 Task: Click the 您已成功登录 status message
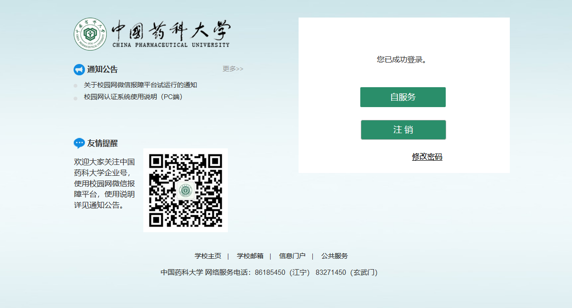[x=402, y=60]
